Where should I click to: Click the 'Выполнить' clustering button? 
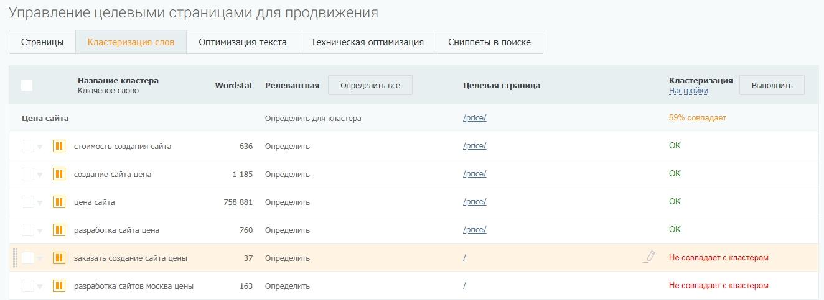coord(772,86)
